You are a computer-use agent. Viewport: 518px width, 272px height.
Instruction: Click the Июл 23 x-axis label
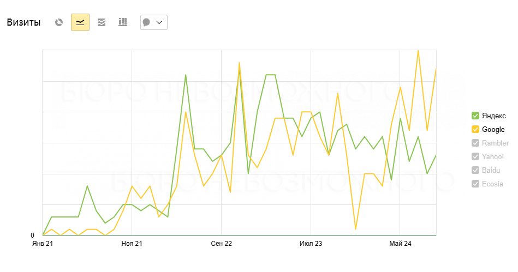point(311,244)
